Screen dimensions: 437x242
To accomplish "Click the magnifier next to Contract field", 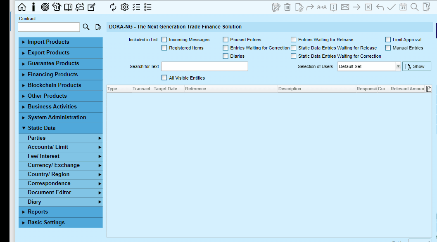I will 86,27.
